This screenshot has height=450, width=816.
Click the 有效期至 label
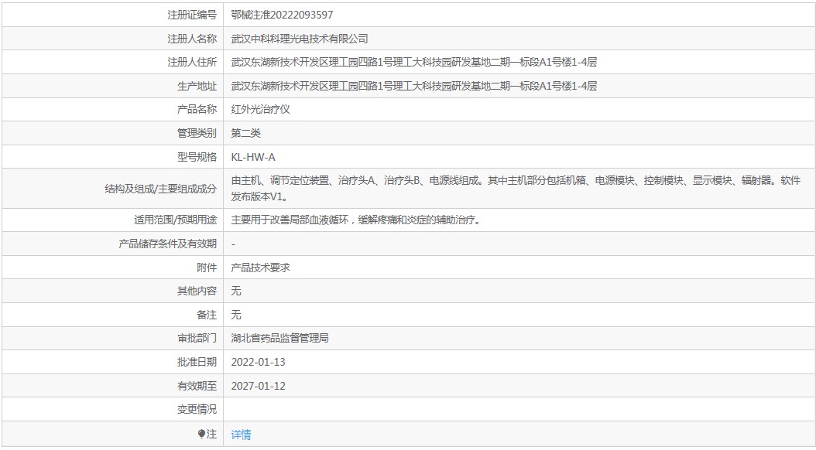coord(197,386)
